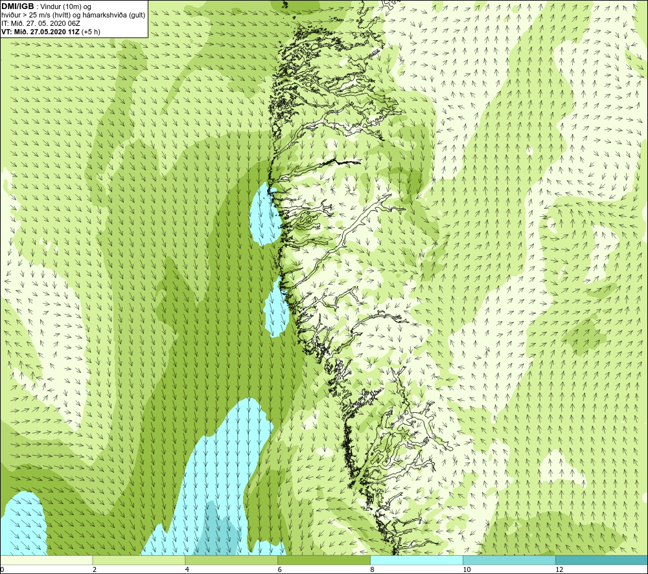The width and height of the screenshot is (648, 574).
Task: Click the '6' label on the wind scale
Action: tap(280, 569)
